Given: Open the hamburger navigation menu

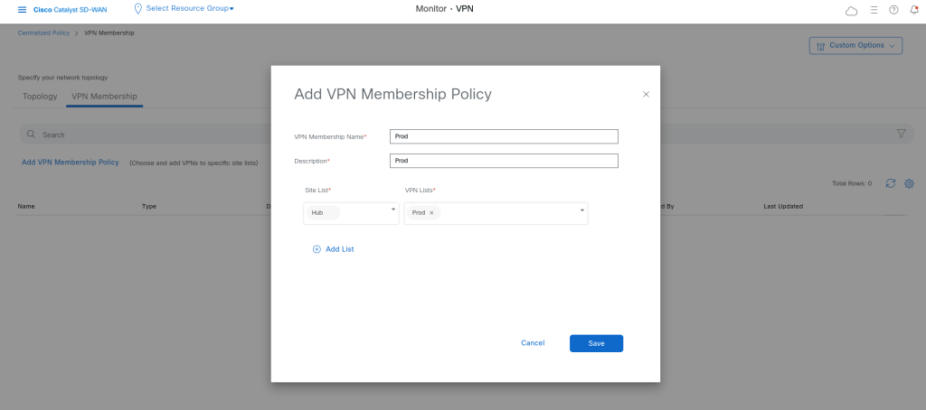Looking at the screenshot, I should 23,9.
